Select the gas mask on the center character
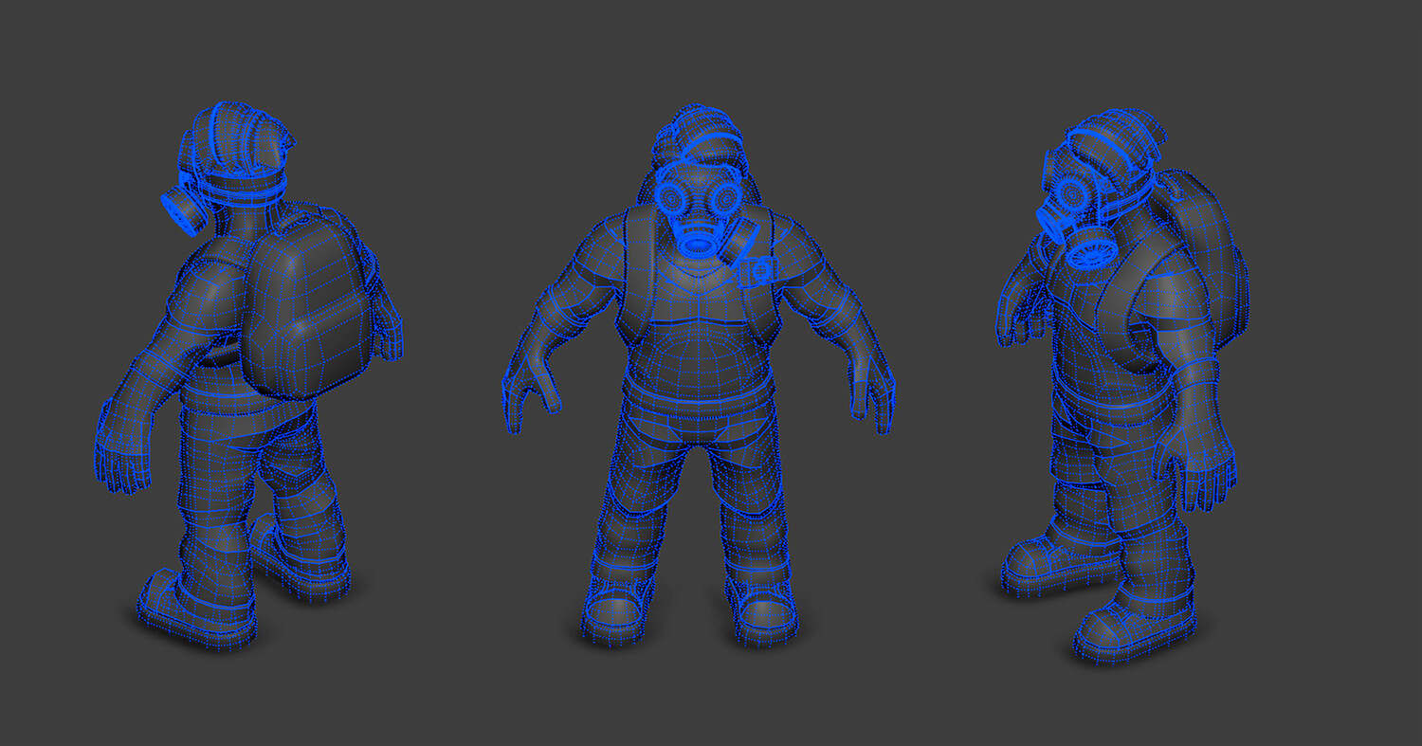Screen dimensions: 1422x746 click(x=702, y=199)
